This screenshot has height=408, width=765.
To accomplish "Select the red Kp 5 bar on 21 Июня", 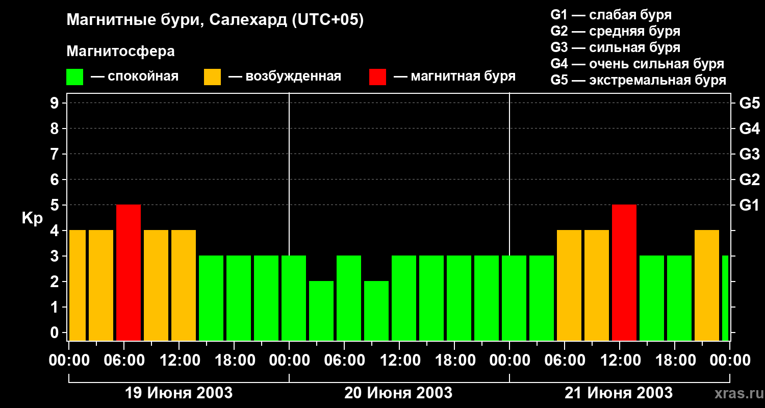I will [624, 272].
